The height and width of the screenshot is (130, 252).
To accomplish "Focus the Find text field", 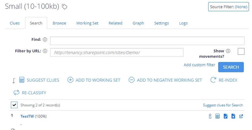I will (147, 41).
